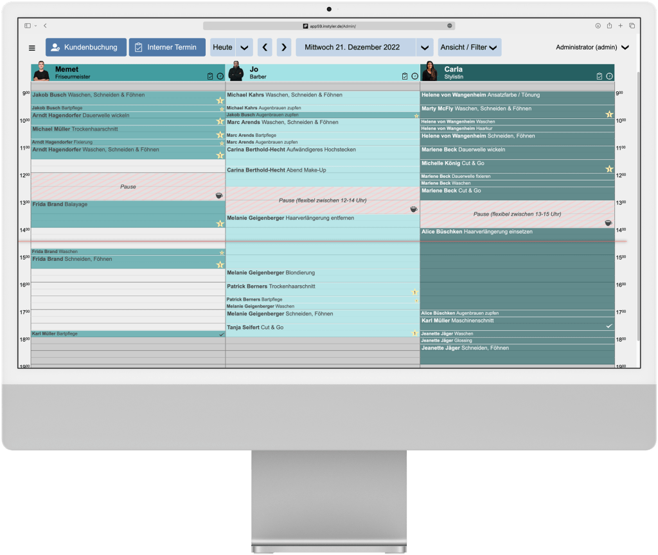Click star on Arndt Hagendorfer Dauerwelle wickeln
The width and height of the screenshot is (658, 555).
pyautogui.click(x=220, y=121)
